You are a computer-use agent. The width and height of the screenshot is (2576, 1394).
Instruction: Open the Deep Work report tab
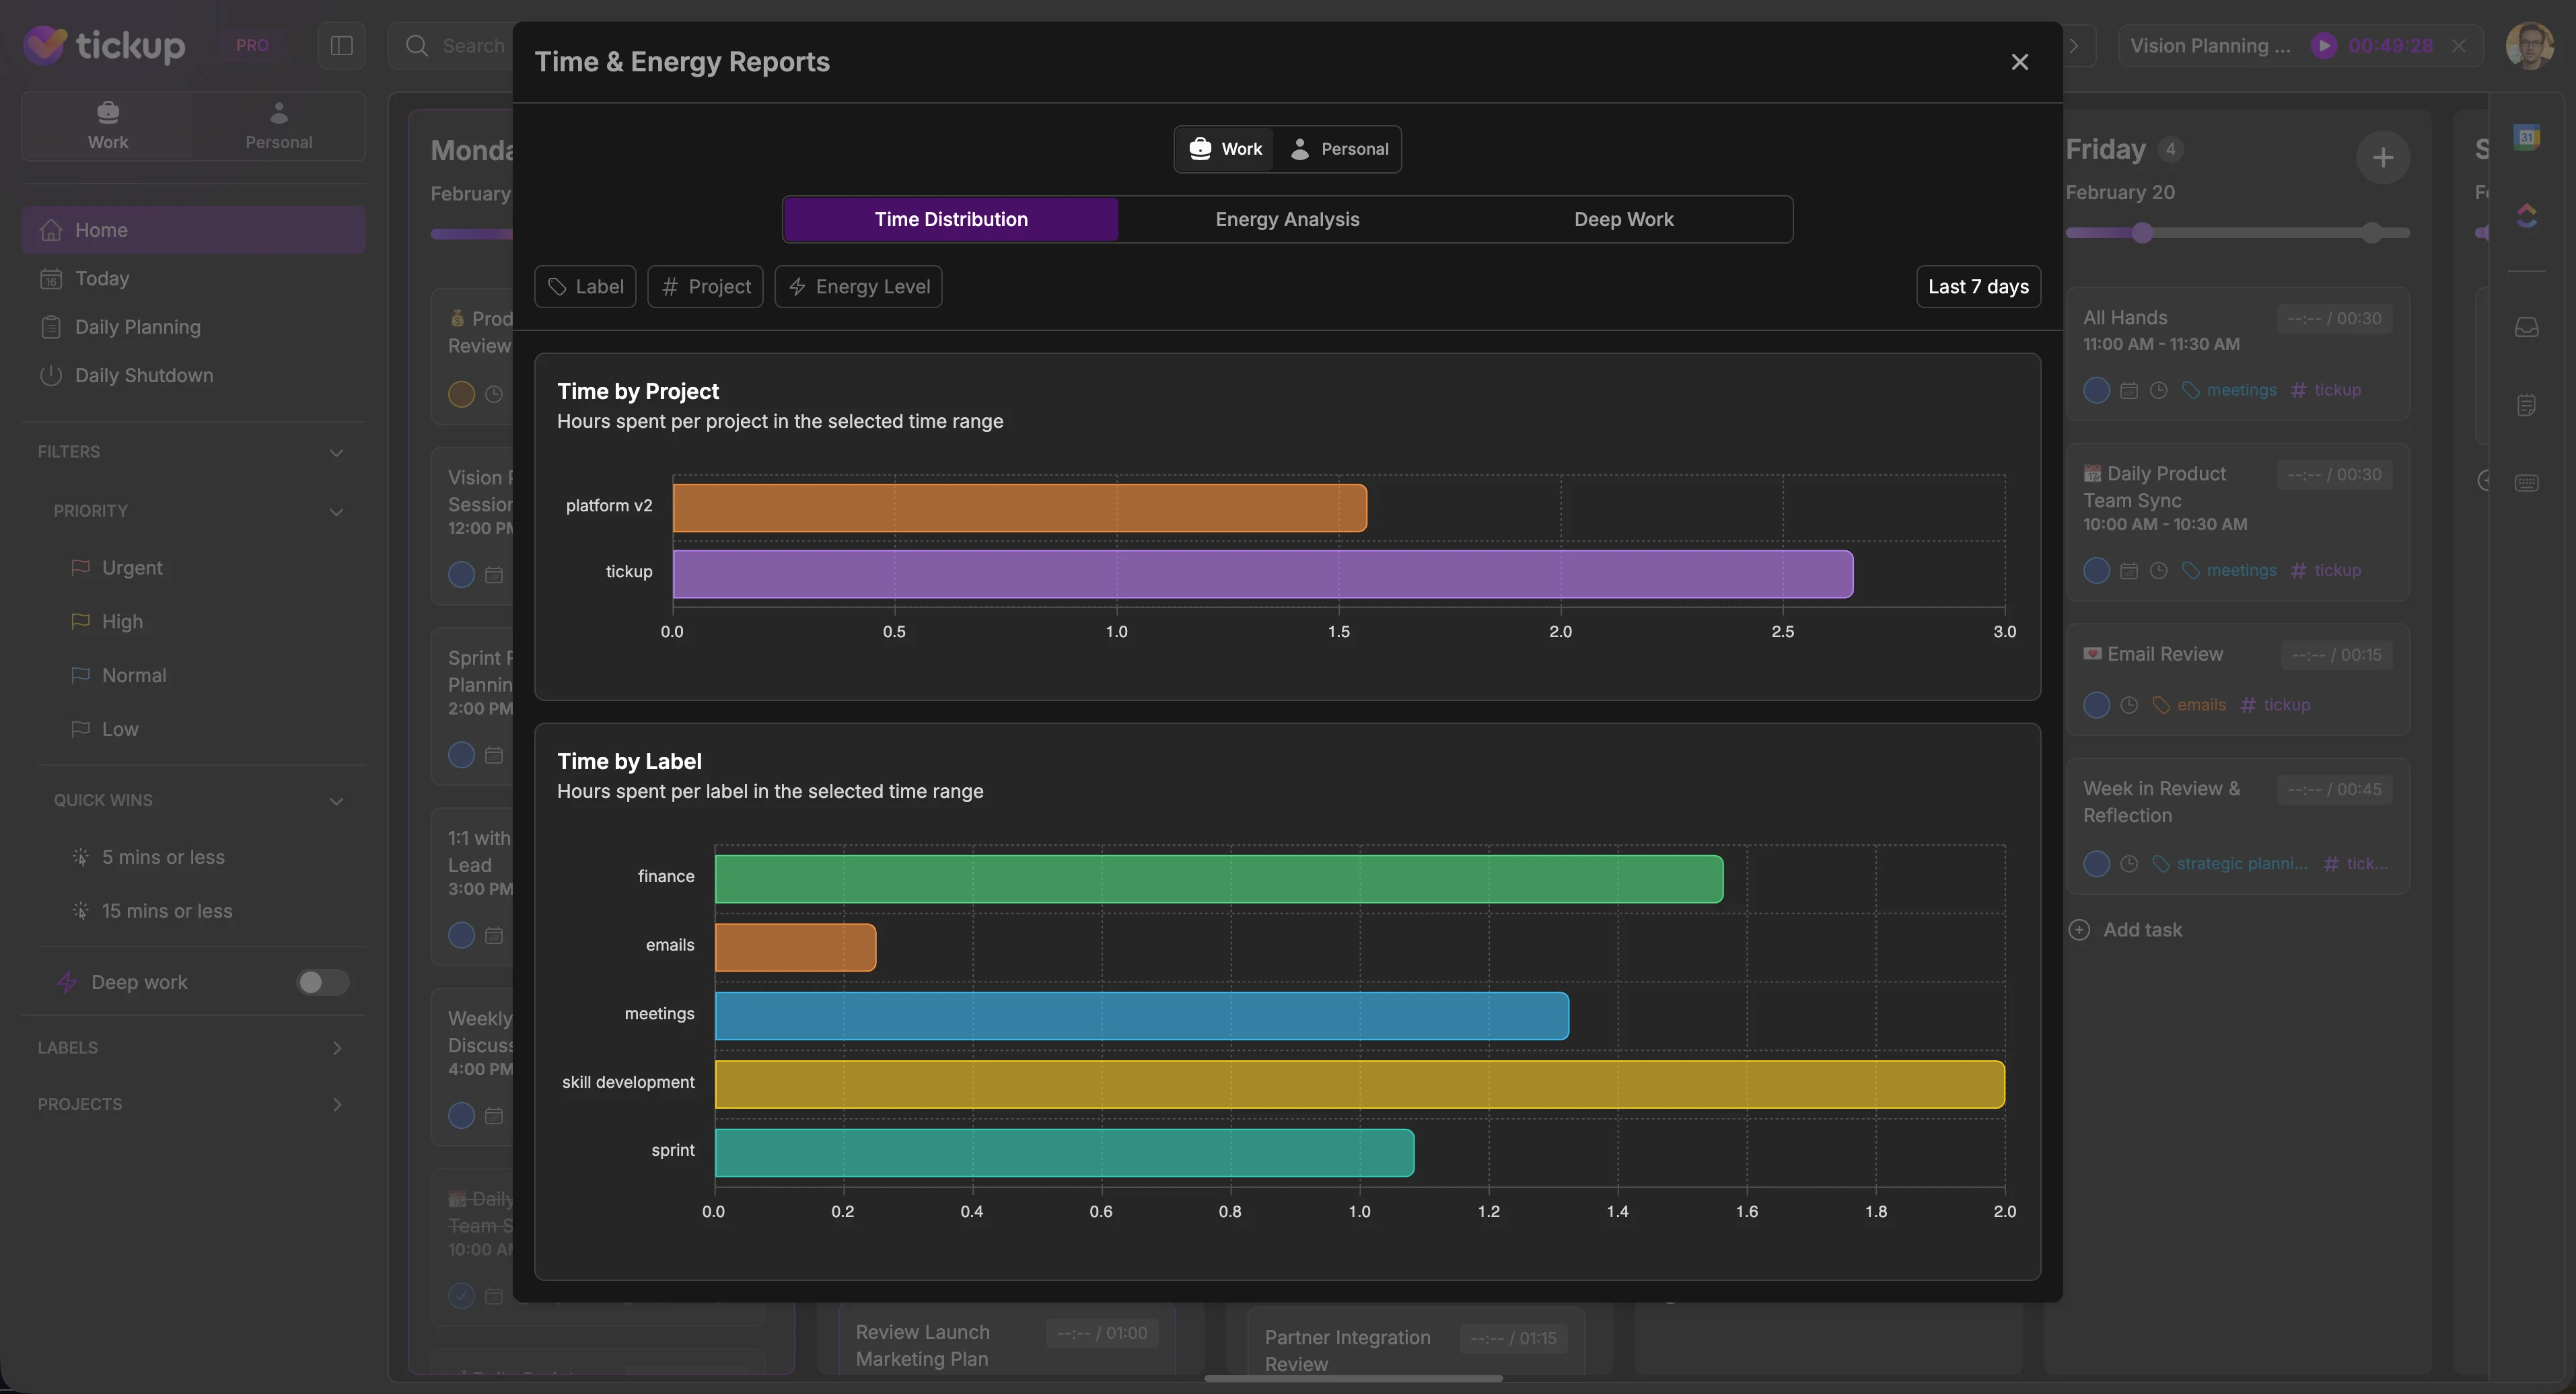click(1623, 219)
